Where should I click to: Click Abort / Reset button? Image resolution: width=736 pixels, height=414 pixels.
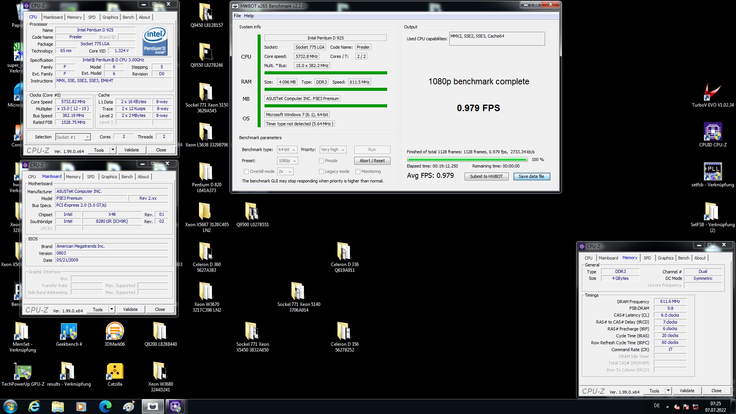(372, 161)
